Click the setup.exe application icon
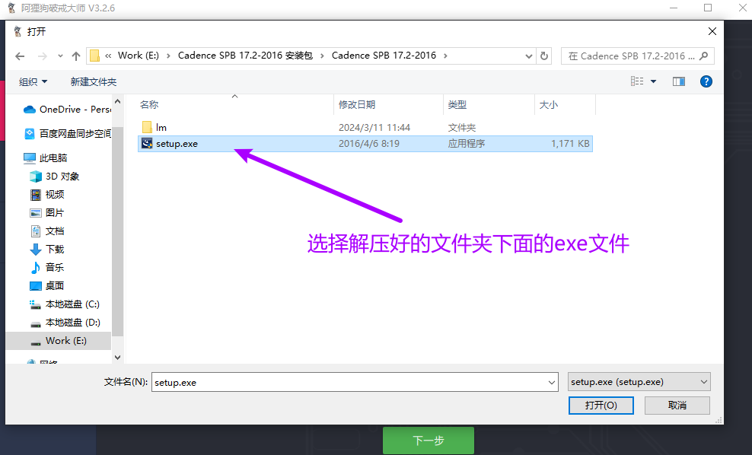Screen dimensions: 752x455 [147, 143]
